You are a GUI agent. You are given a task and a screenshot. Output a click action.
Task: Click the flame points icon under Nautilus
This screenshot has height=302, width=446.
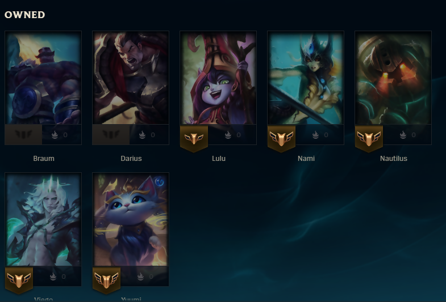coord(403,135)
